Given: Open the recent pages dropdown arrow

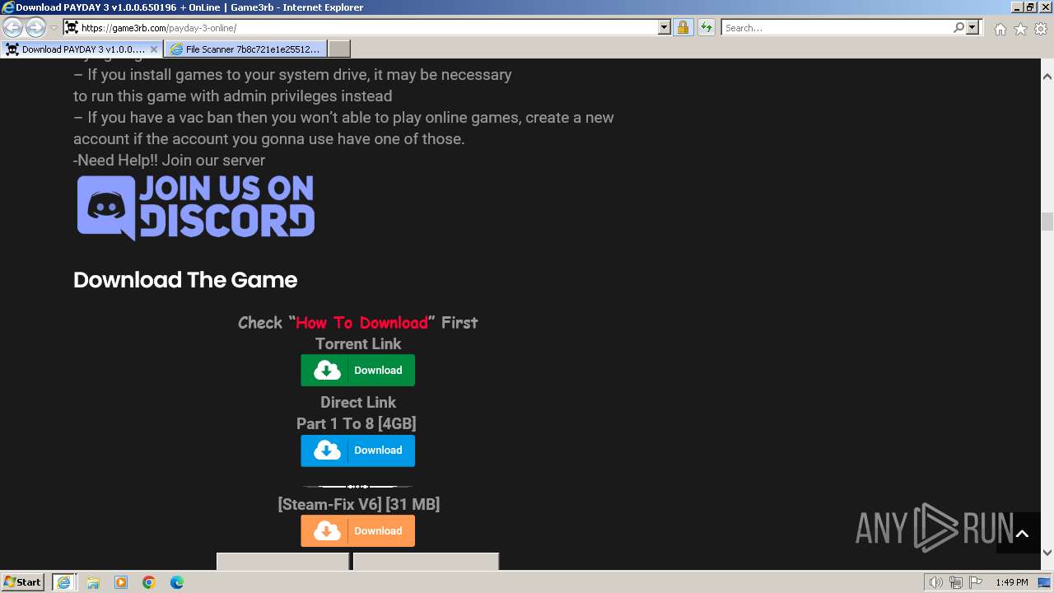Looking at the screenshot, I should click(54, 28).
